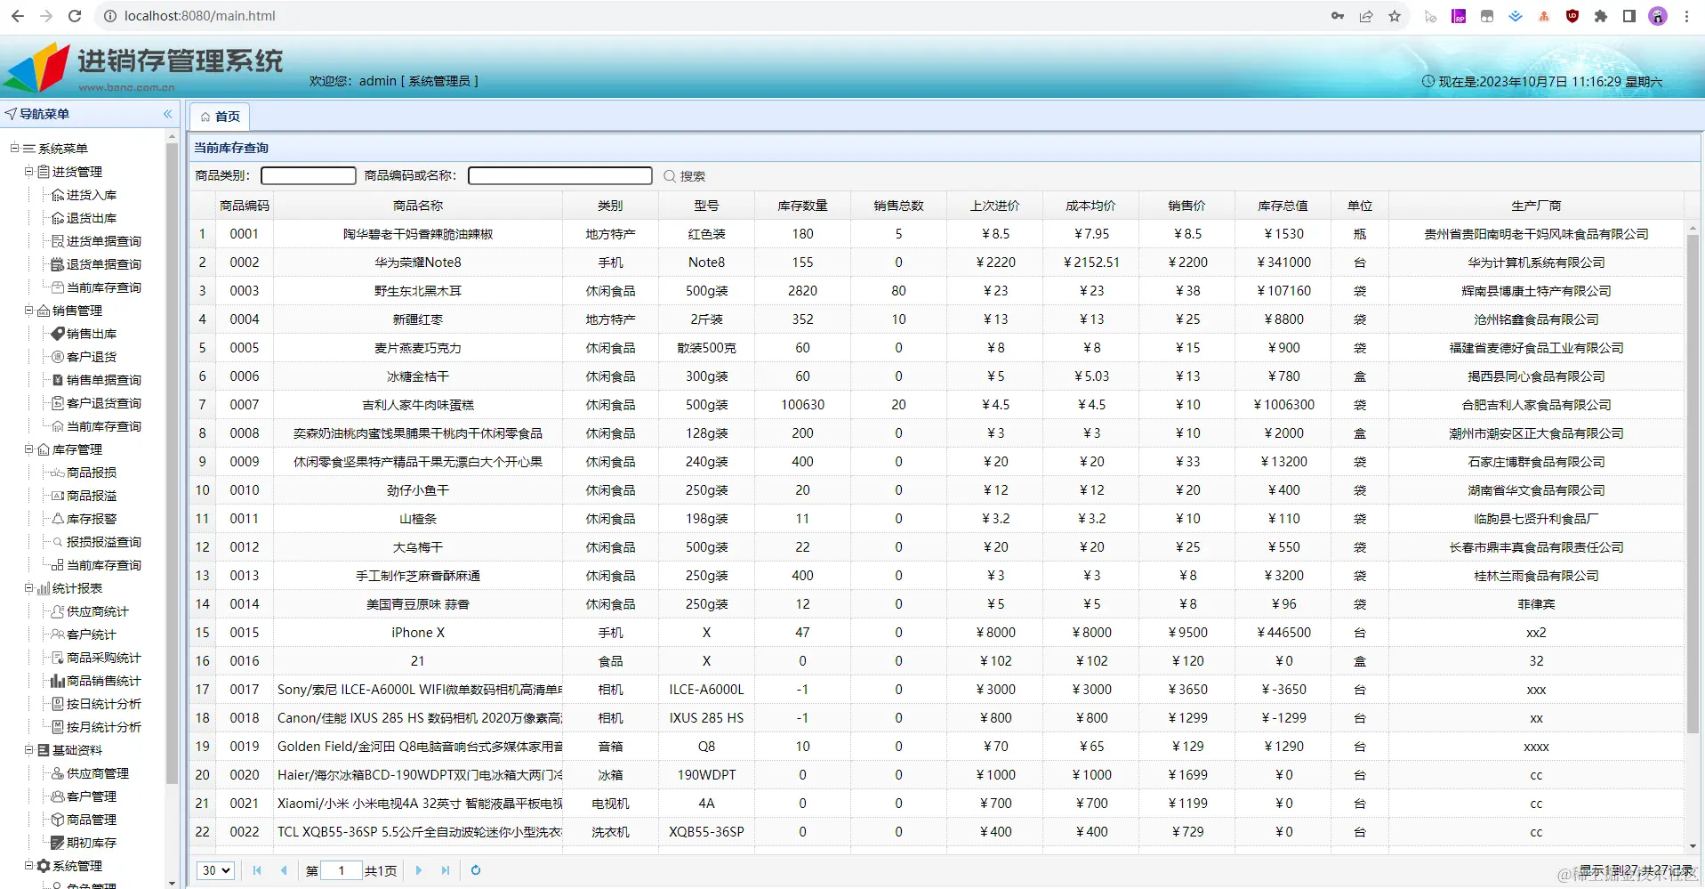1705x889 pixels.
Task: Open 供应商管理 under 基础资料
Action: point(97,773)
